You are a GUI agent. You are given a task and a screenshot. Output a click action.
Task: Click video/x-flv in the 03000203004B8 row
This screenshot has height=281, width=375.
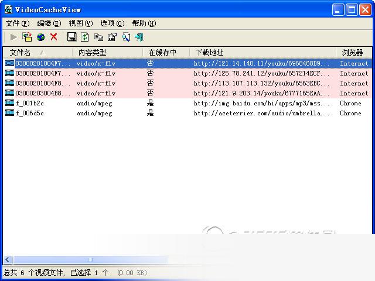pos(96,93)
